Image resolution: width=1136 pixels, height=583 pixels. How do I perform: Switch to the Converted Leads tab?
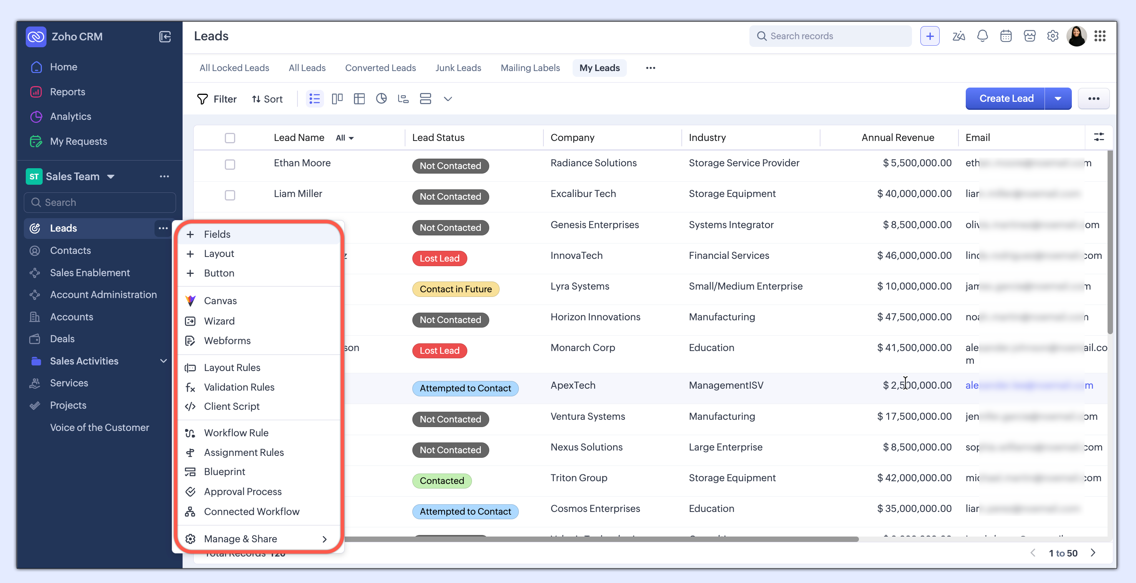coord(380,68)
